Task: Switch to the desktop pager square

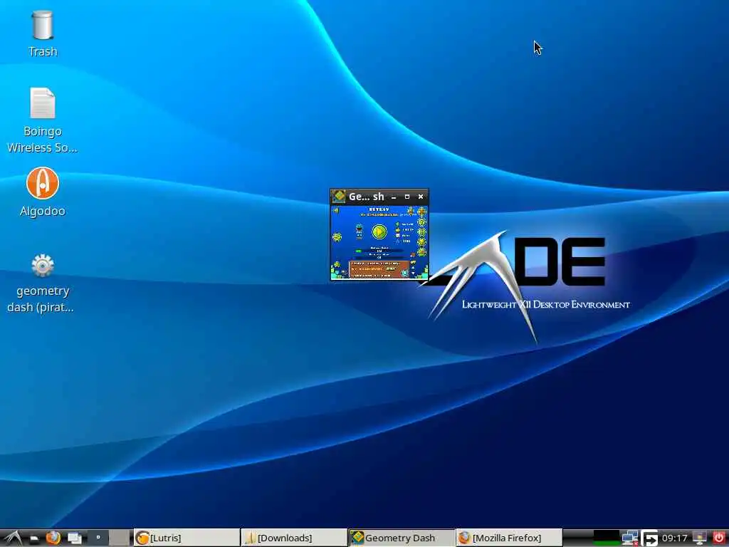Action: pos(98,538)
